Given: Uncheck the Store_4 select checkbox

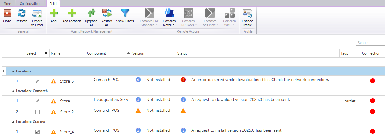Looking at the screenshot, I should pyautogui.click(x=37, y=132).
